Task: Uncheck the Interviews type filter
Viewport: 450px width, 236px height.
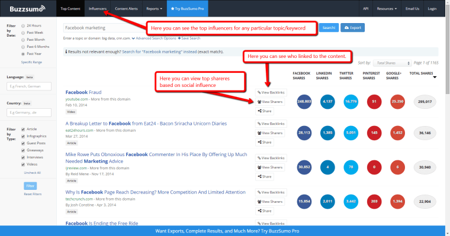Action: click(23, 157)
